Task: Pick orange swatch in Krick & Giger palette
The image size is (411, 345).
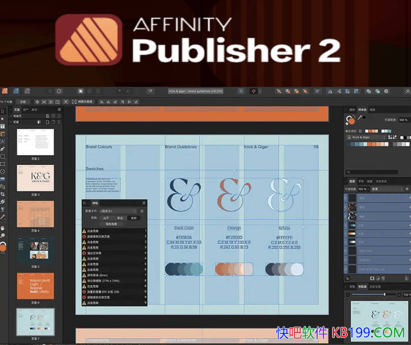Action: [x=369, y=144]
